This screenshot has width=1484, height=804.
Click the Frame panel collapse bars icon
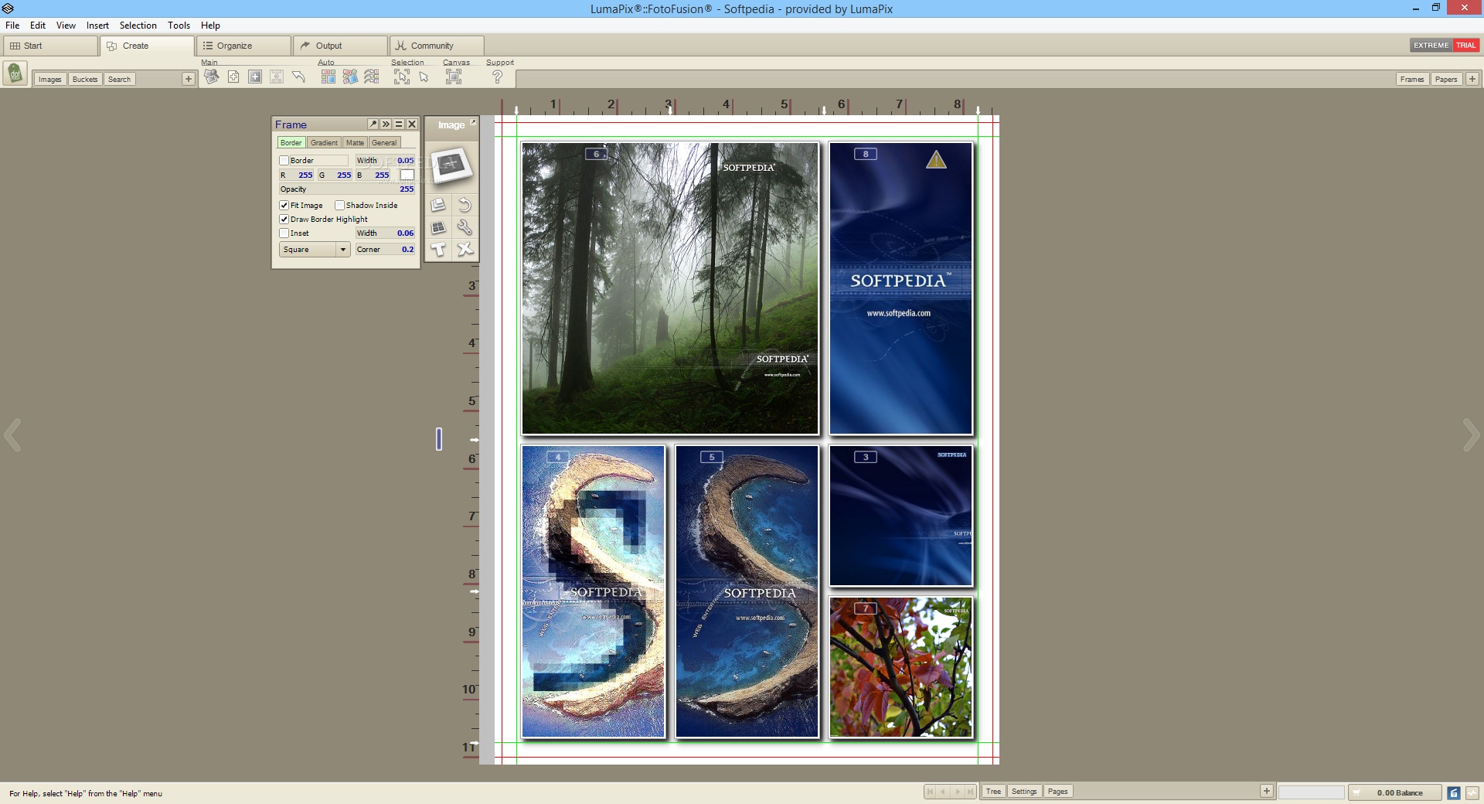[x=399, y=124]
